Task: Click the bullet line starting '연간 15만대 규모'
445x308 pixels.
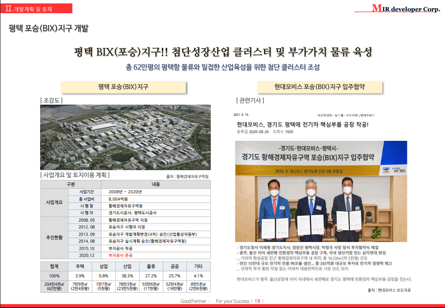Action: point(314,264)
